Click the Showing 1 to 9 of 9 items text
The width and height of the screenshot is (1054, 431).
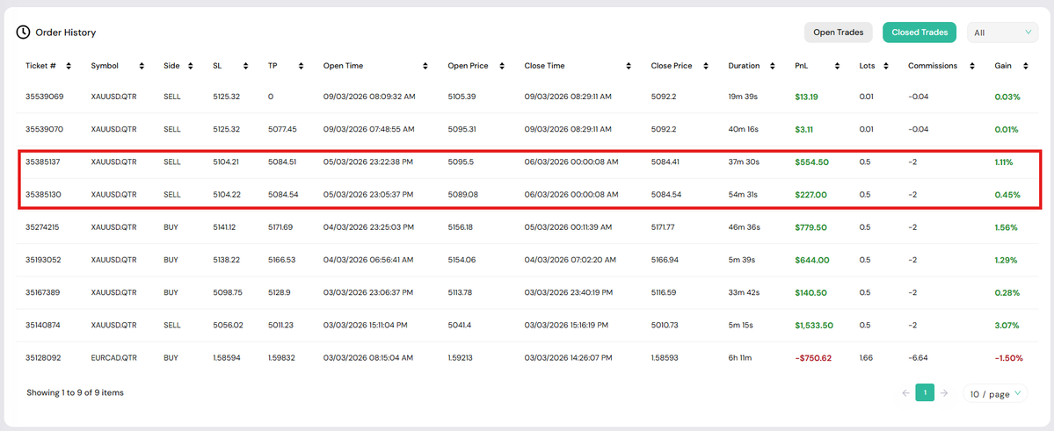pyautogui.click(x=75, y=392)
